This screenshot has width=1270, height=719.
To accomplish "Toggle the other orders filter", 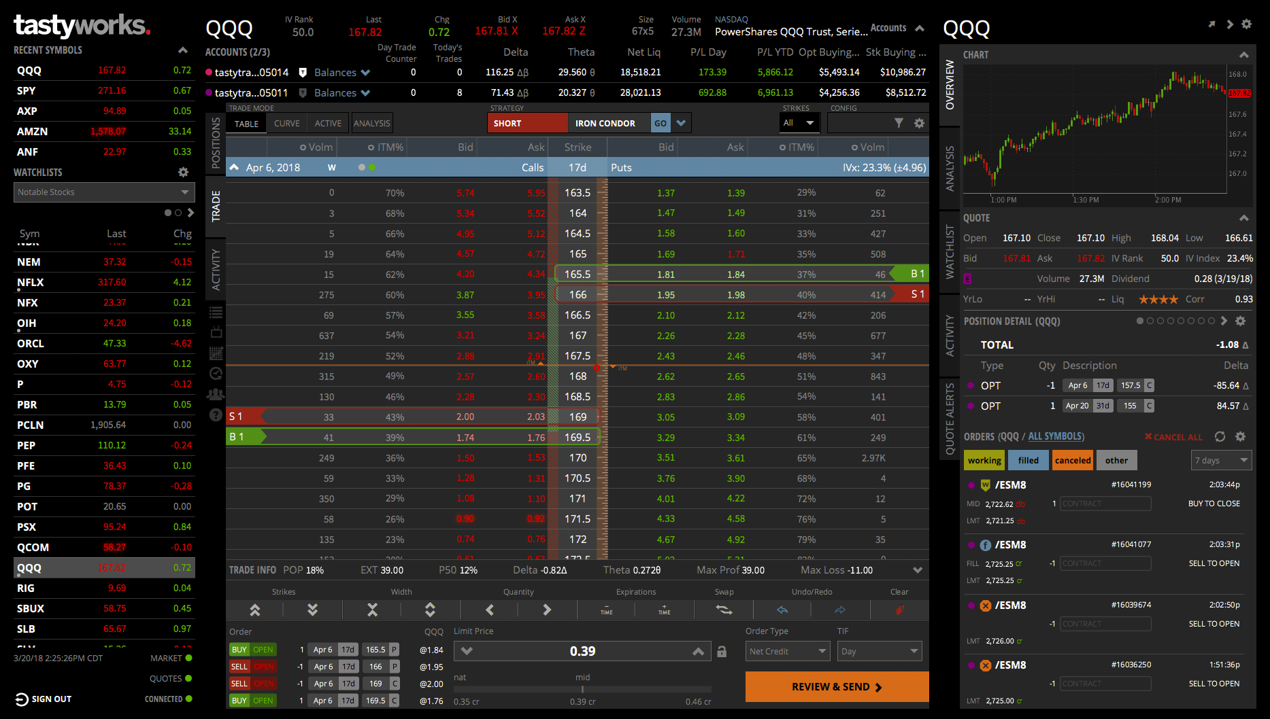I will coord(1116,460).
